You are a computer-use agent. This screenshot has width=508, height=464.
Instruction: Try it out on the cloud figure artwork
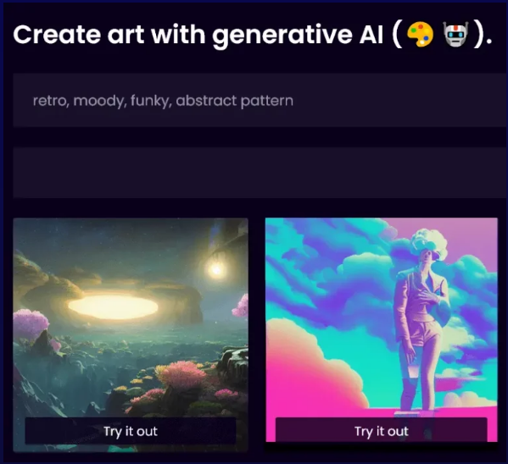[382, 431]
